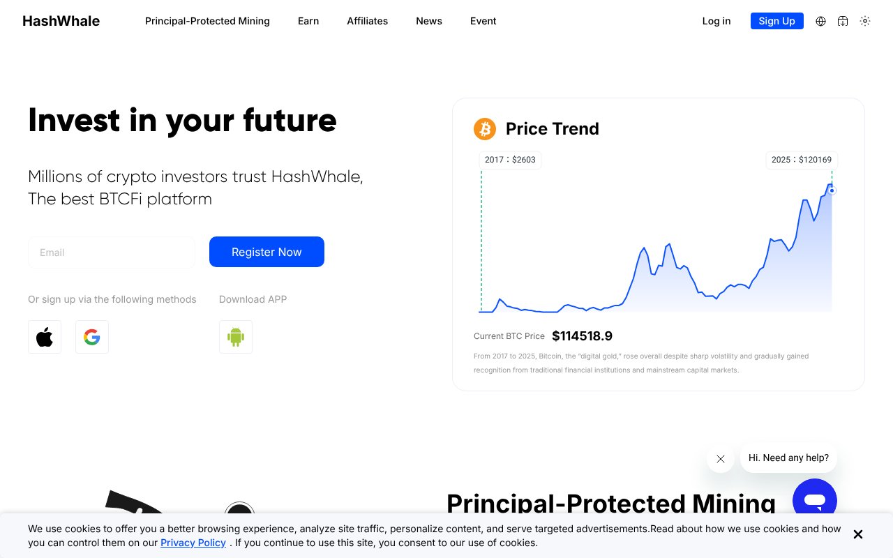The height and width of the screenshot is (558, 893).
Task: Switch to the Earn section
Action: coord(308,21)
